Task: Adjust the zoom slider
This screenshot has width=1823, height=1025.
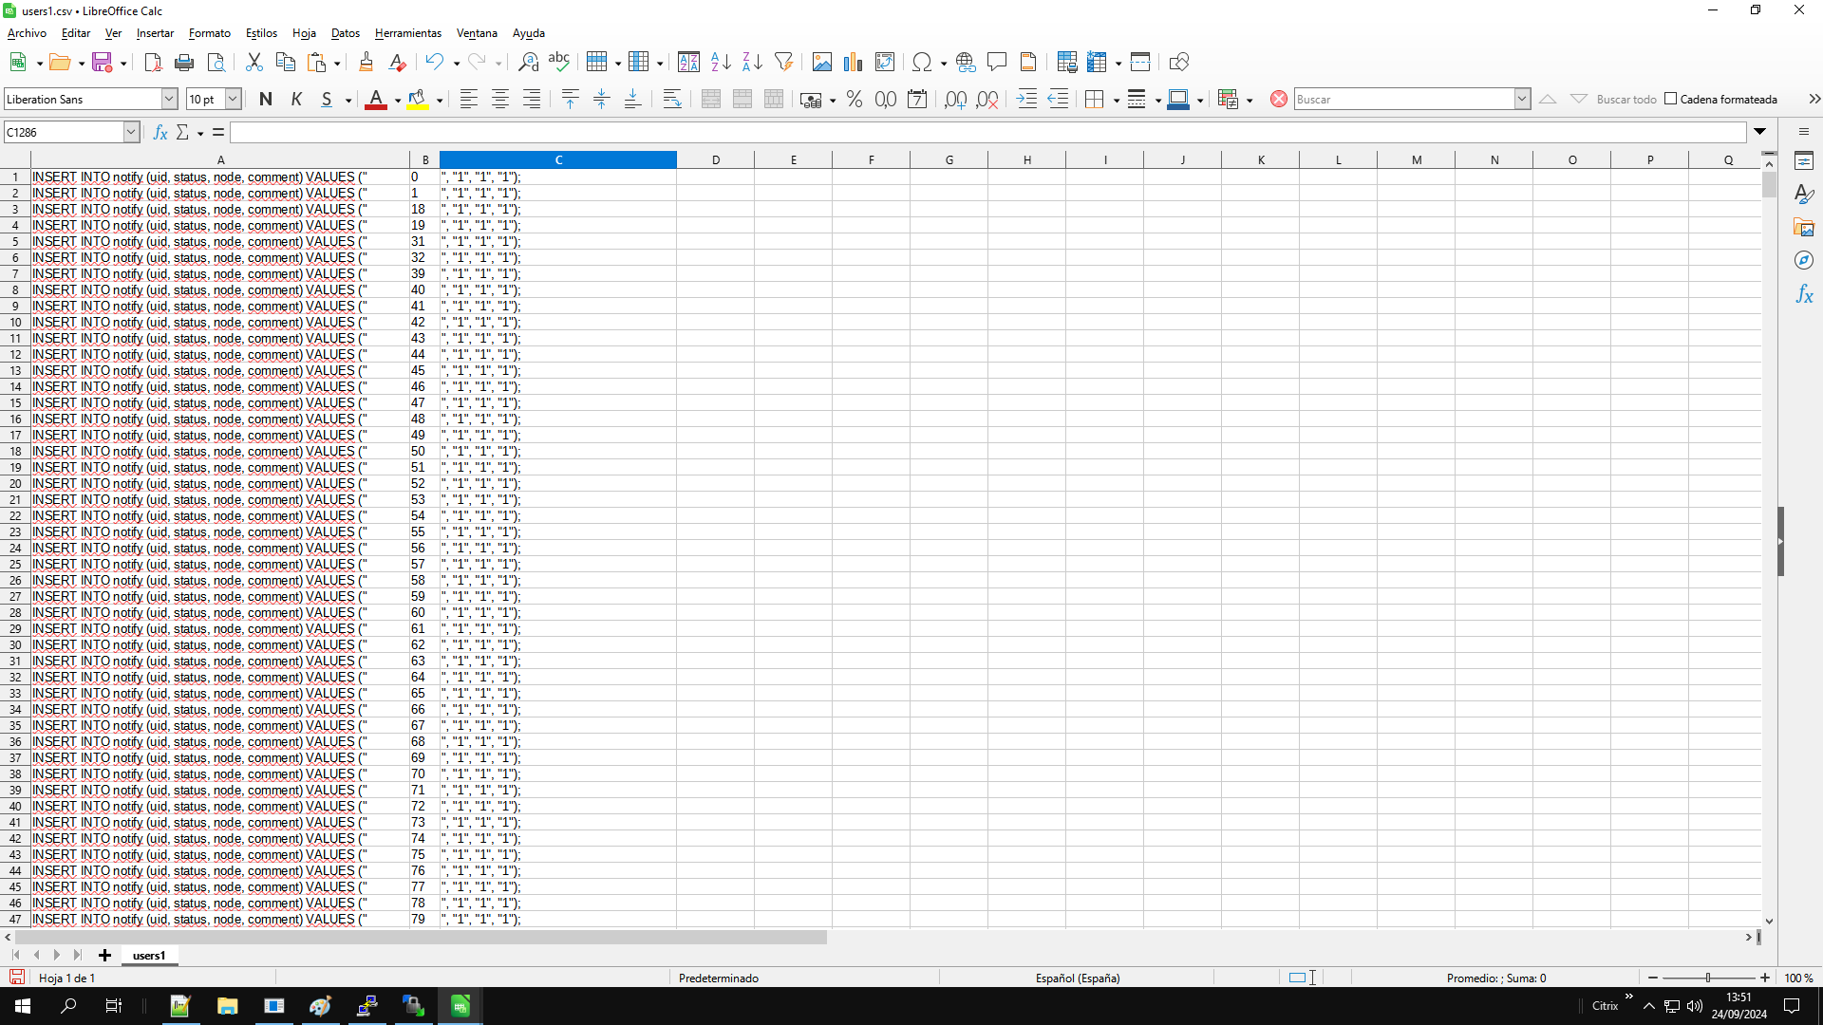Action: (x=1708, y=978)
